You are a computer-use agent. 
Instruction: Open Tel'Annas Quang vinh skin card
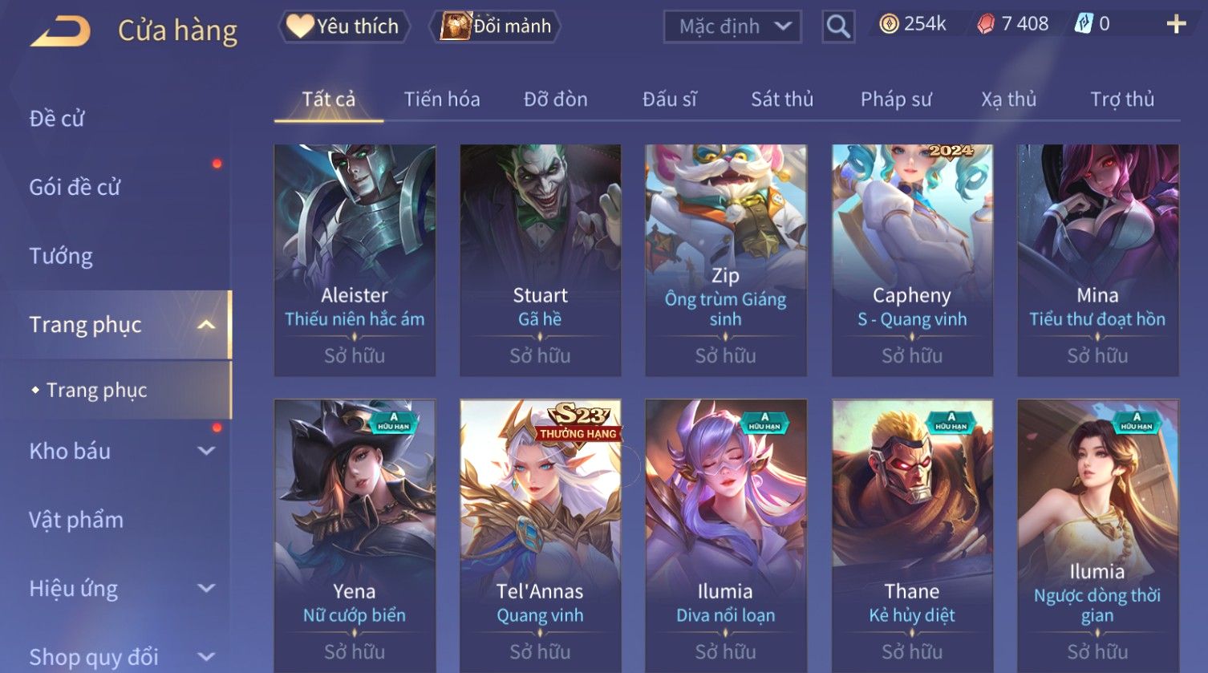(x=540, y=536)
